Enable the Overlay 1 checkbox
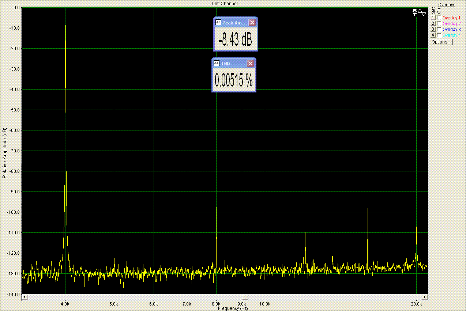466x311 pixels. coord(439,18)
